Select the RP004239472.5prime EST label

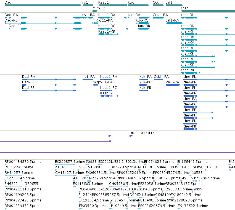[x=23, y=206]
